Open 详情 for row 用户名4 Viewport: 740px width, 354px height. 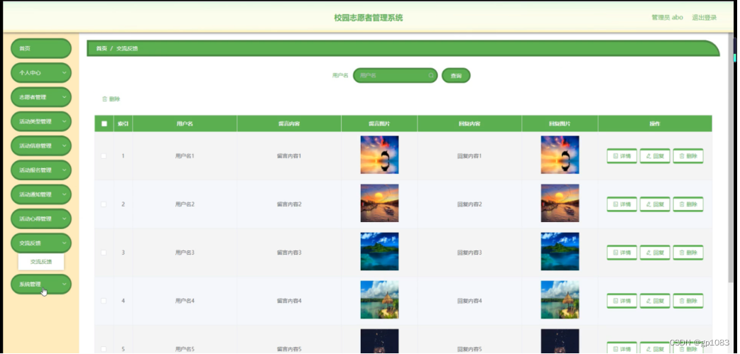621,301
